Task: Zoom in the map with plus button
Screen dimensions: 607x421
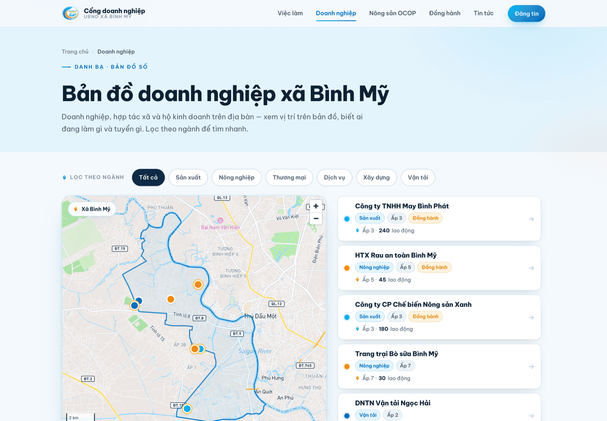Action: [x=316, y=206]
